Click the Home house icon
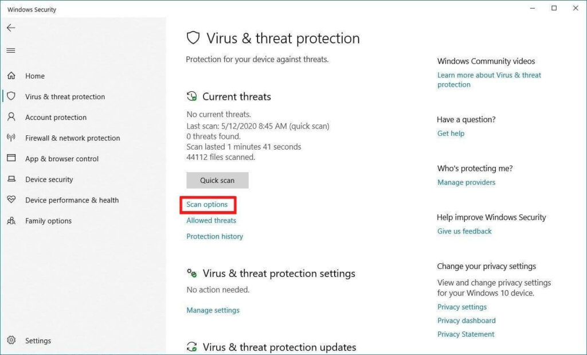 (x=11, y=76)
